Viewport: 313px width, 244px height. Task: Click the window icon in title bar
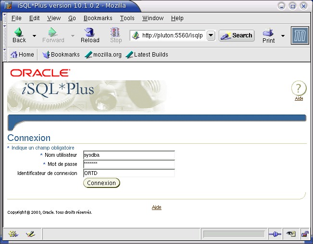click(x=8, y=5)
